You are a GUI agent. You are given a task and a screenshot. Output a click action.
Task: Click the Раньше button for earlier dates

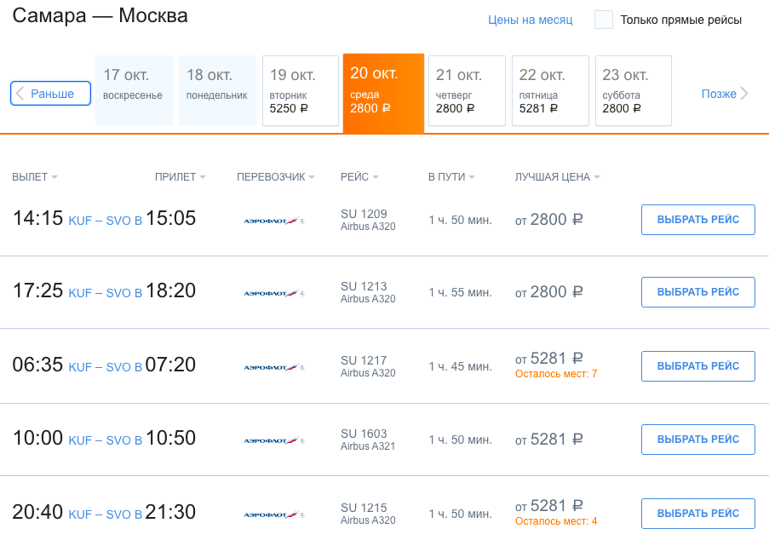point(51,94)
